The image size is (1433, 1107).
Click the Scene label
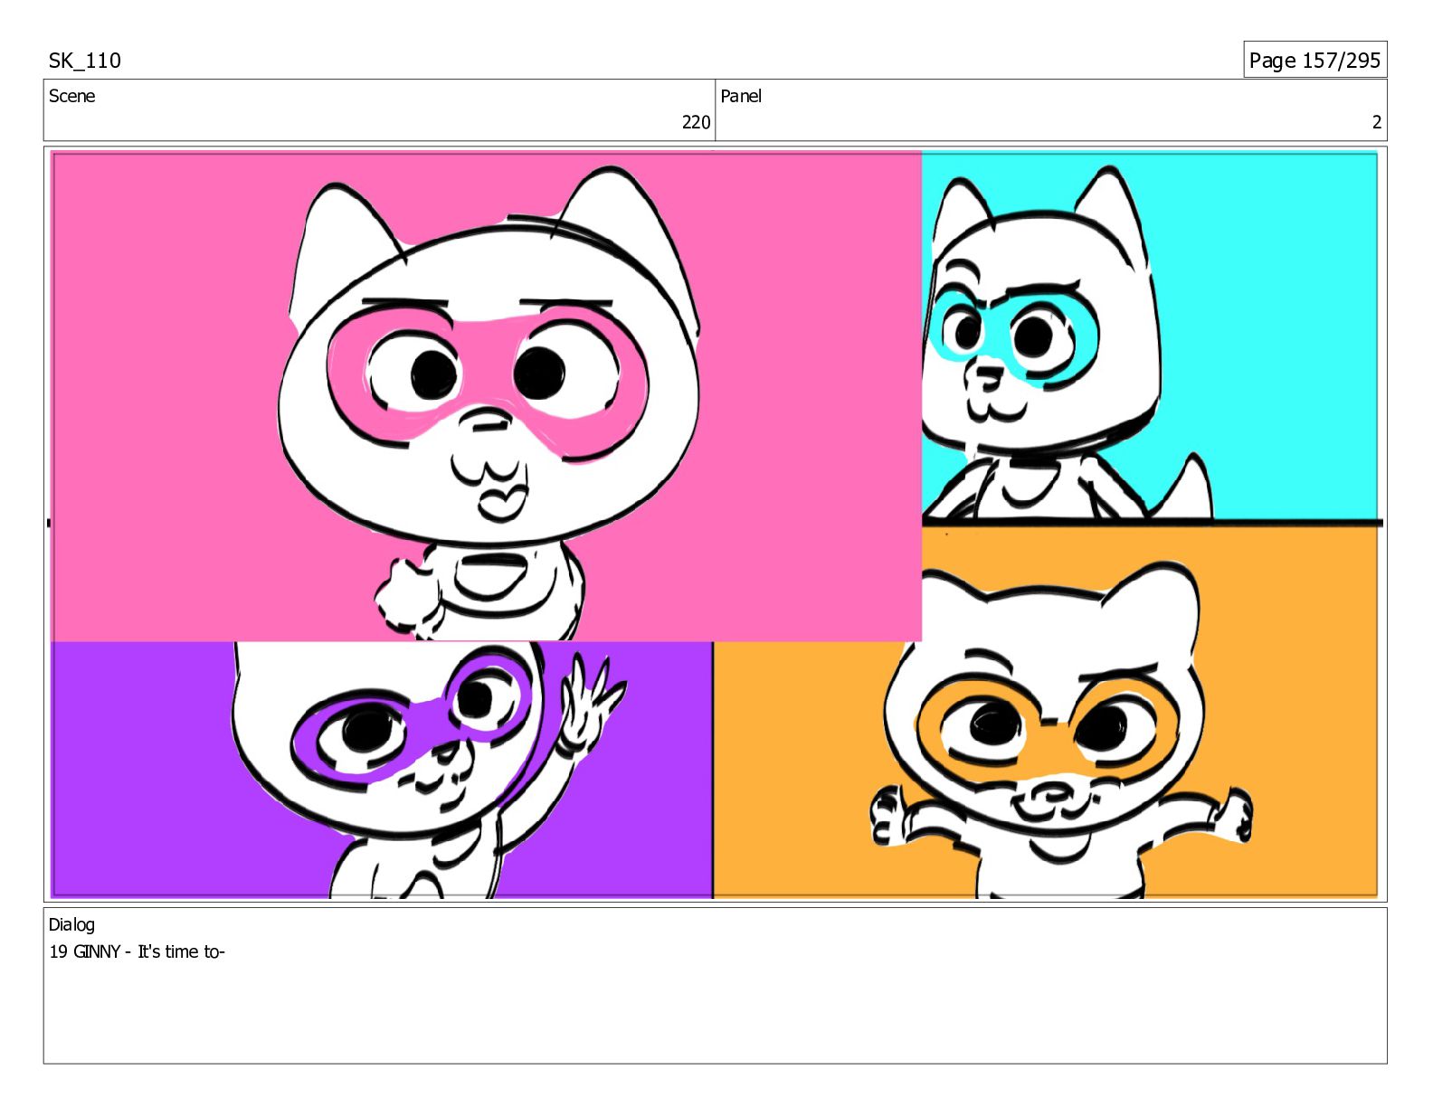click(71, 96)
